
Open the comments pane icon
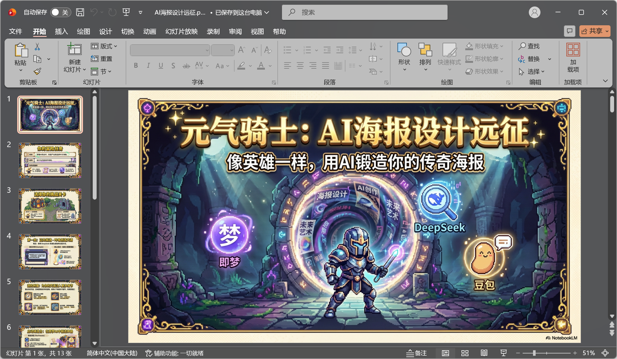click(570, 31)
